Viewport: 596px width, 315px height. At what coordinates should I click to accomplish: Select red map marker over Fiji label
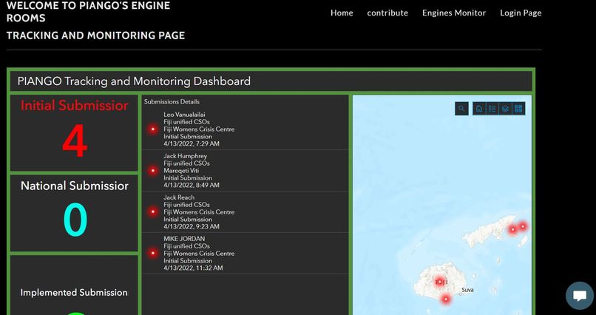pos(439,282)
